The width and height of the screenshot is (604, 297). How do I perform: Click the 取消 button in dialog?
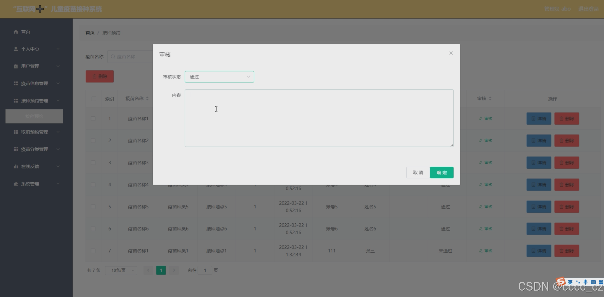pyautogui.click(x=418, y=173)
